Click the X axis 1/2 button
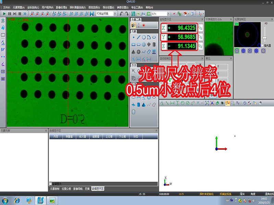 click(x=200, y=28)
